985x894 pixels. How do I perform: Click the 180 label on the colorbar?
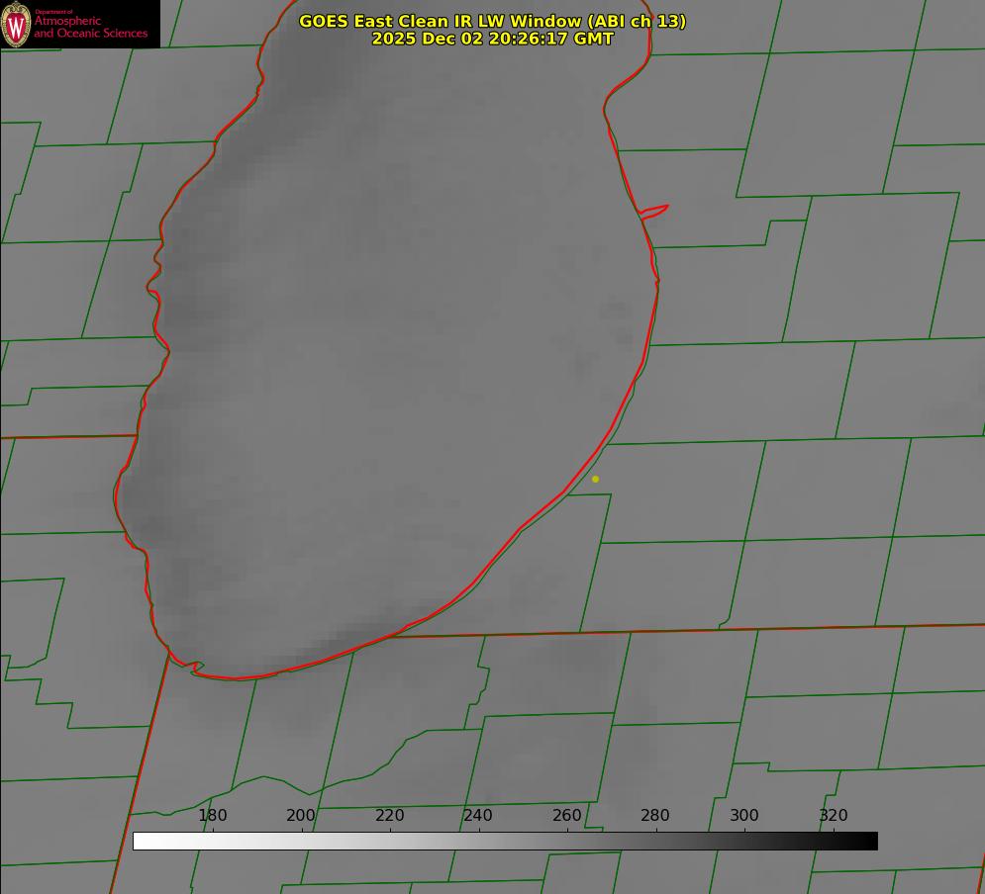(x=213, y=815)
